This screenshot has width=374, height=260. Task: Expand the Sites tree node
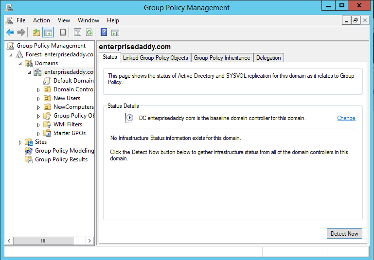(20, 142)
